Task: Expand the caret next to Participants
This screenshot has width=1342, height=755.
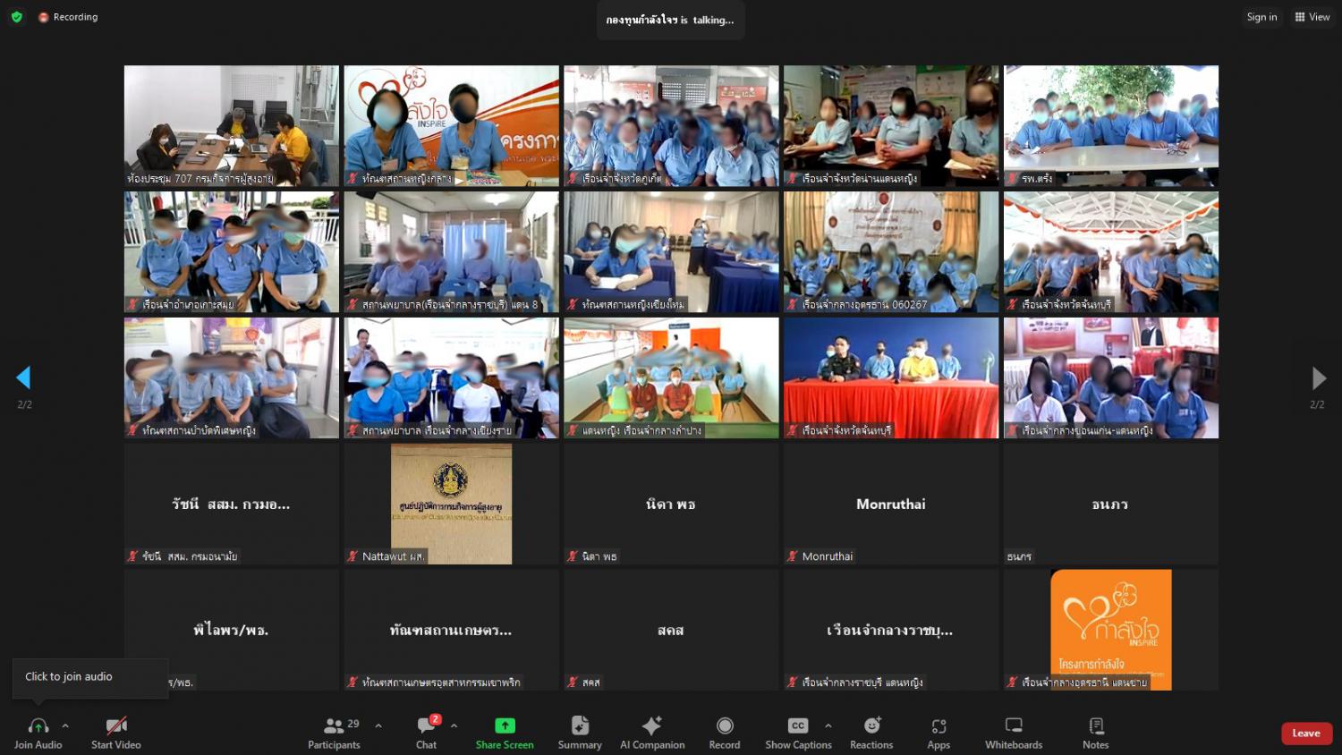Action: (x=378, y=725)
